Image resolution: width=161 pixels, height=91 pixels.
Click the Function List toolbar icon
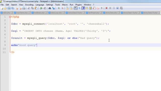tap(94, 8)
